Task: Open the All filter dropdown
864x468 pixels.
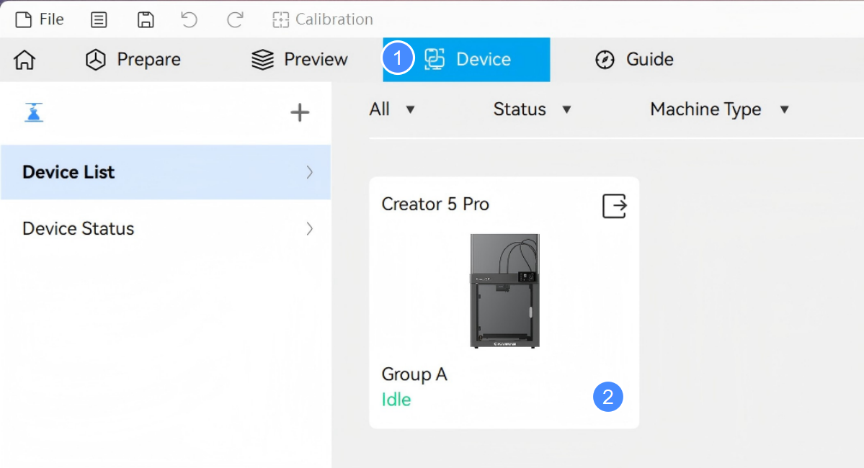Action: coord(392,109)
